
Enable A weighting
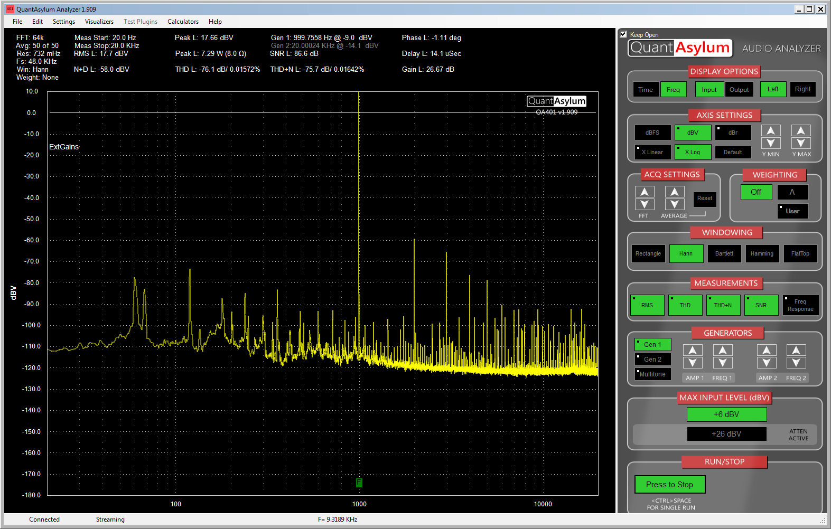point(792,192)
